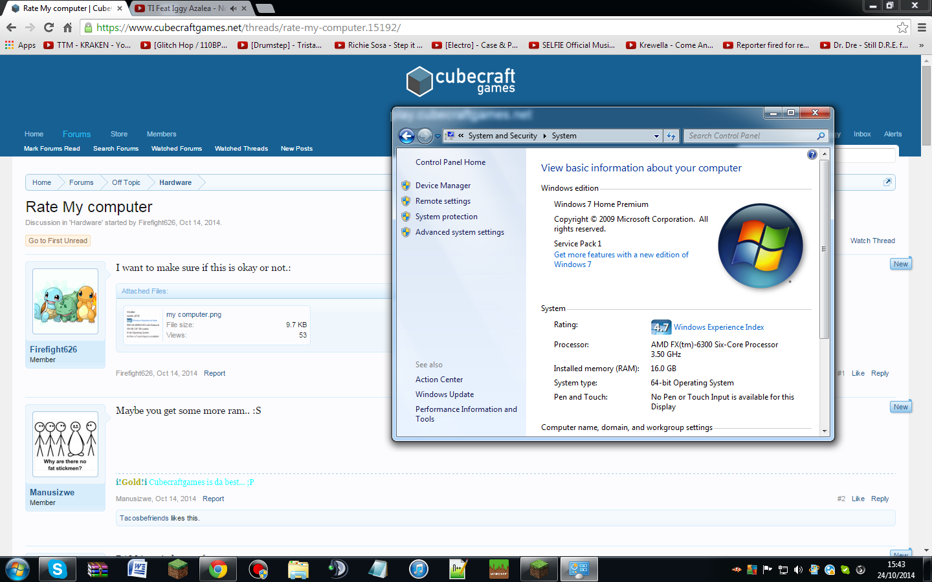Screen dimensions: 932x582
Task: Click the Windows Start orb
Action: 17,570
